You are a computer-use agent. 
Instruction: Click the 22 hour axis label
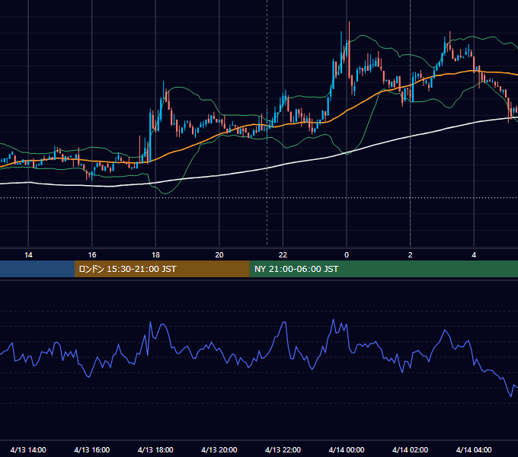coord(283,255)
